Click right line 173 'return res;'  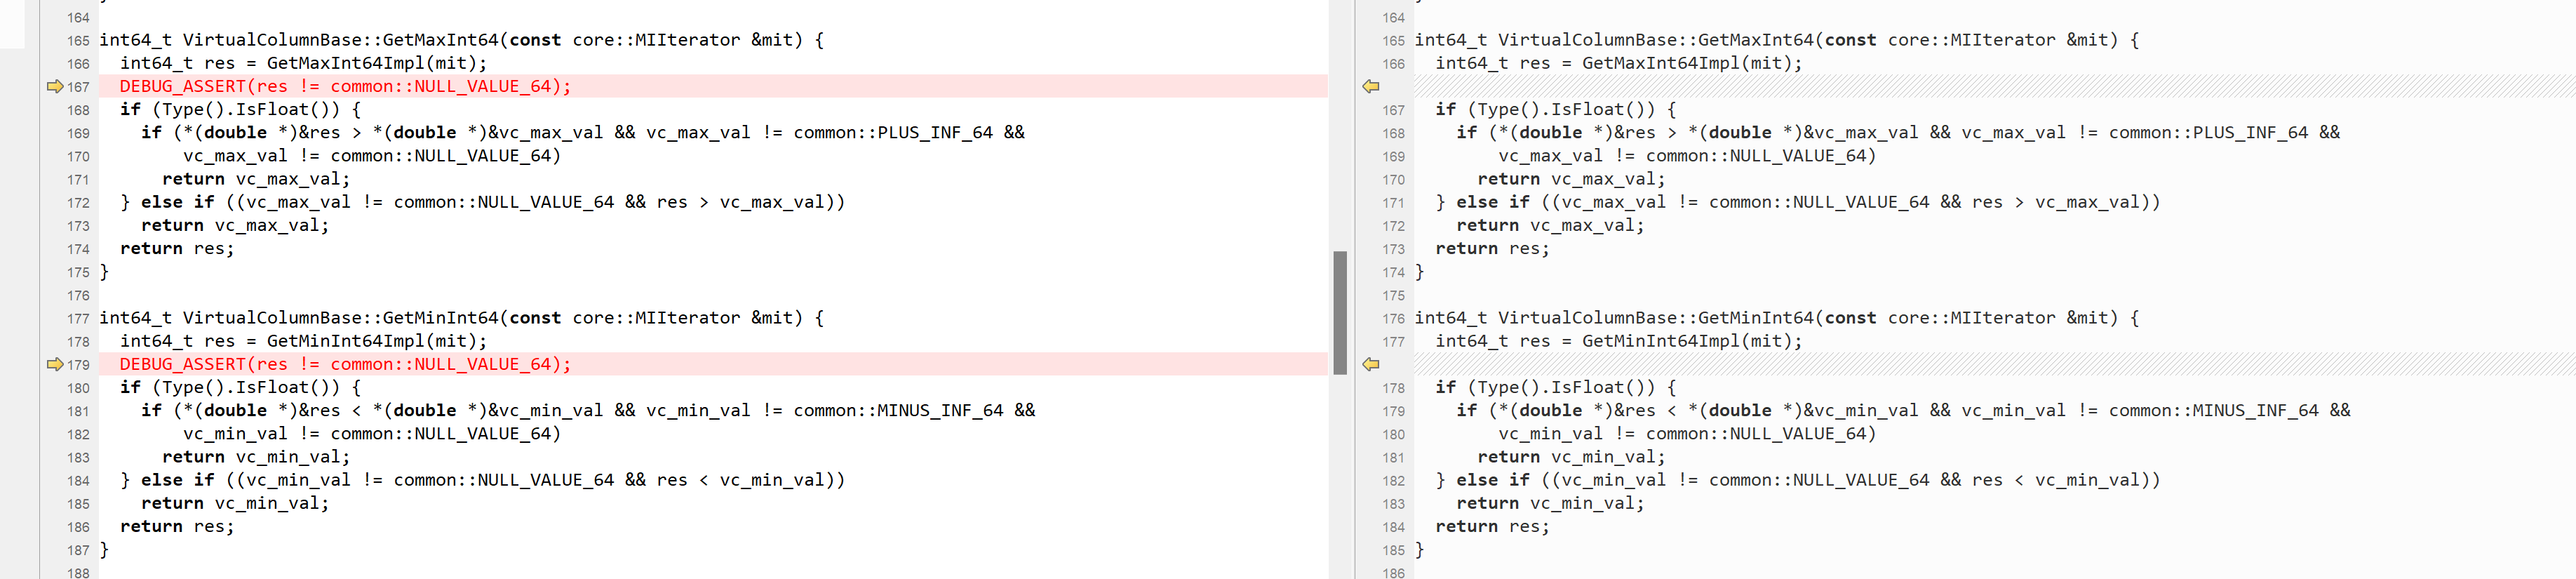[x=1493, y=249]
